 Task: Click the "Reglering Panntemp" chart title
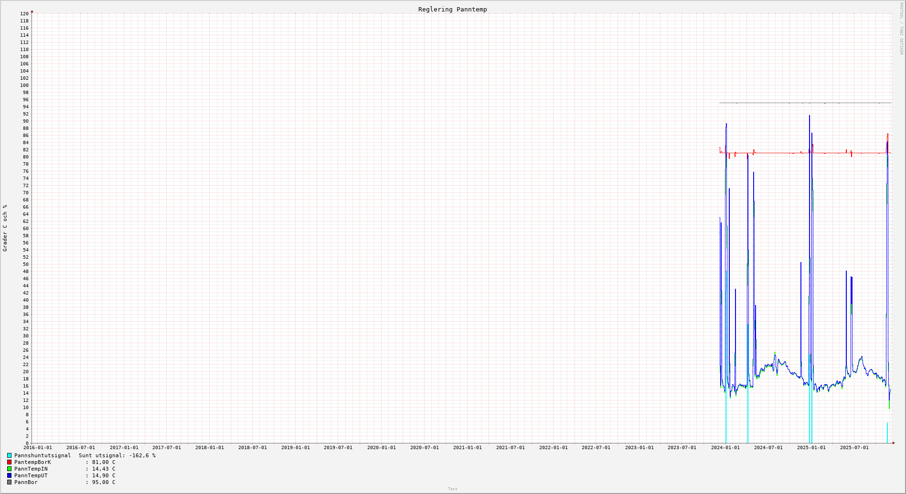coord(452,10)
